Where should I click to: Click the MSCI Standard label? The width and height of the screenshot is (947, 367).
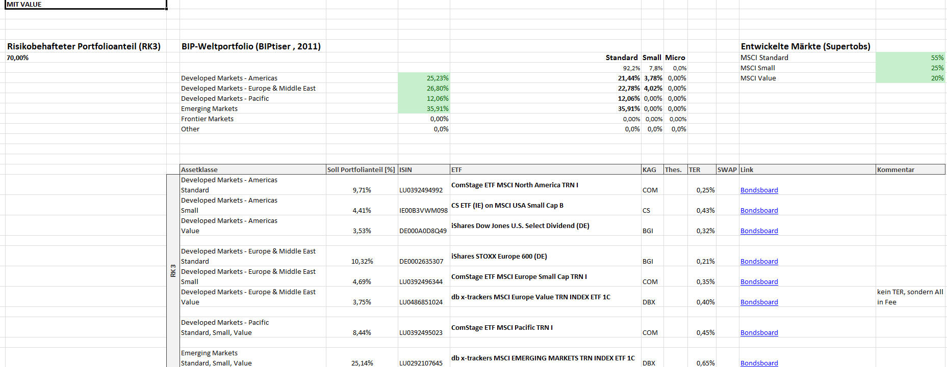pyautogui.click(x=764, y=58)
